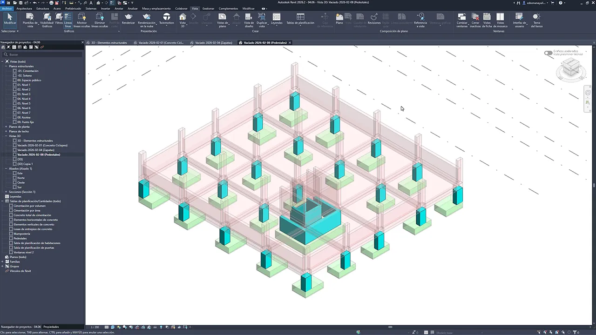This screenshot has height=335, width=596.
Task: Collapse the Planos estructurales tree node
Action: coord(6,66)
